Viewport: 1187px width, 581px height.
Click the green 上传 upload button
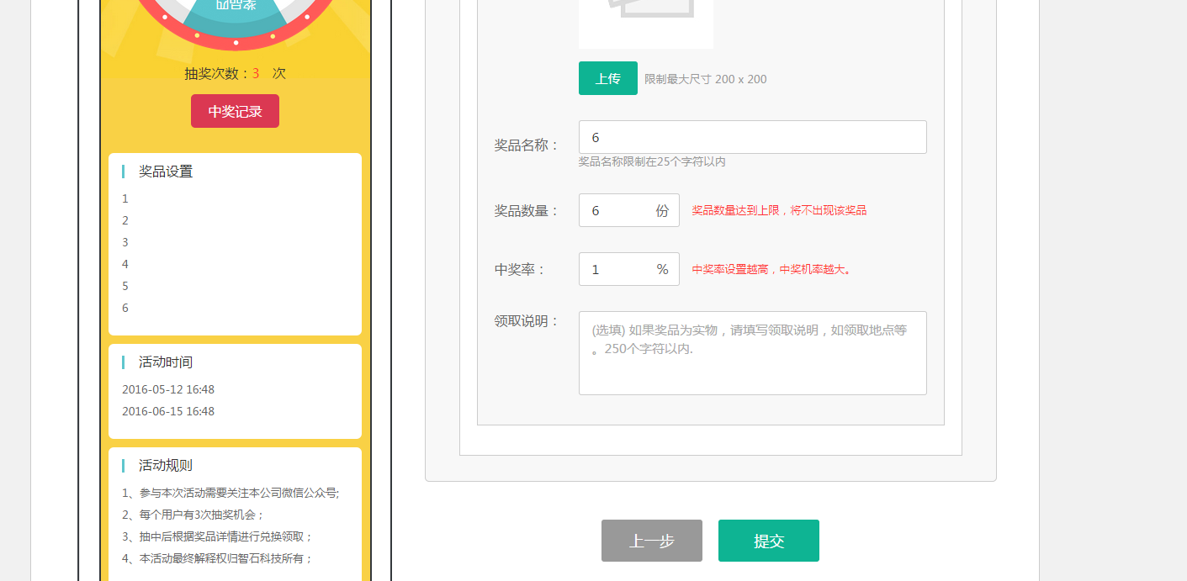607,78
